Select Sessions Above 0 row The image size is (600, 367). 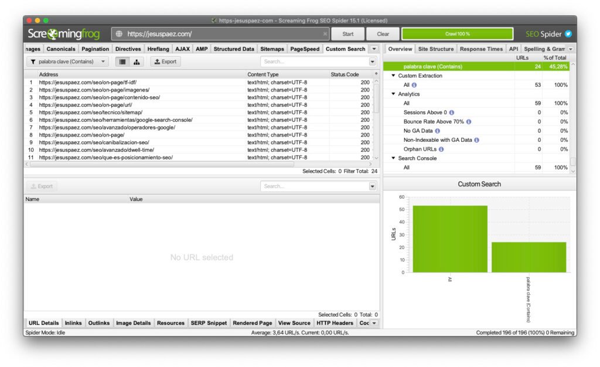point(478,113)
